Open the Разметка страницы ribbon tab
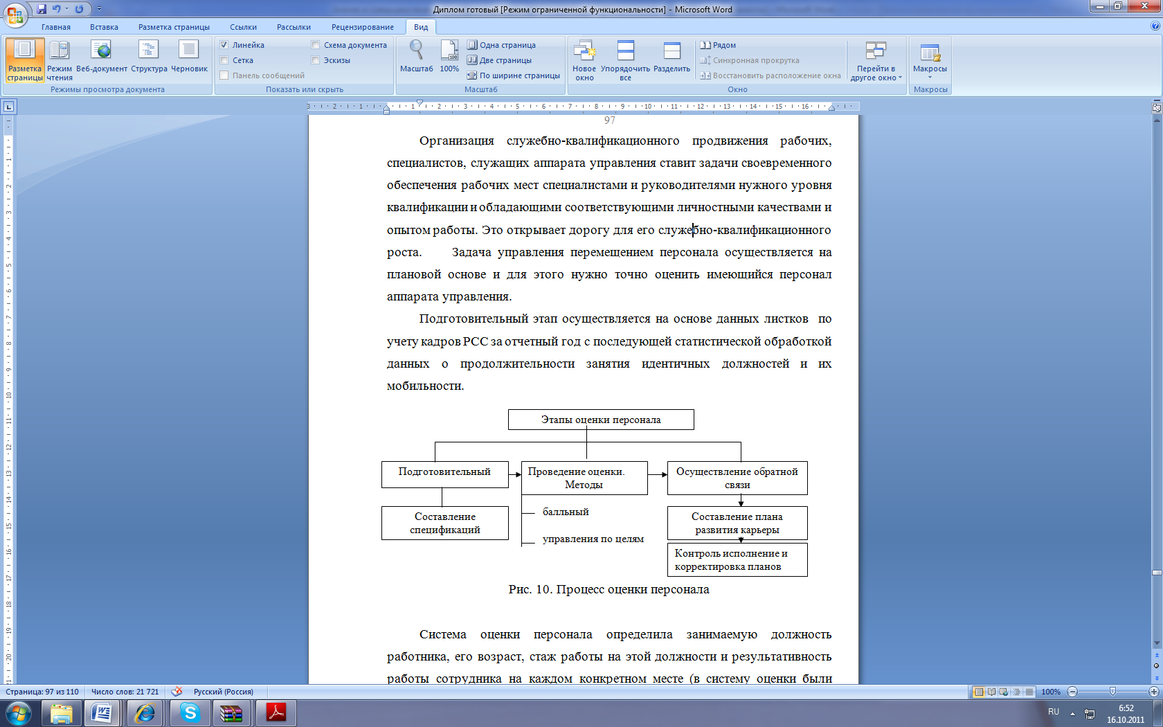1163x727 pixels. point(174,27)
